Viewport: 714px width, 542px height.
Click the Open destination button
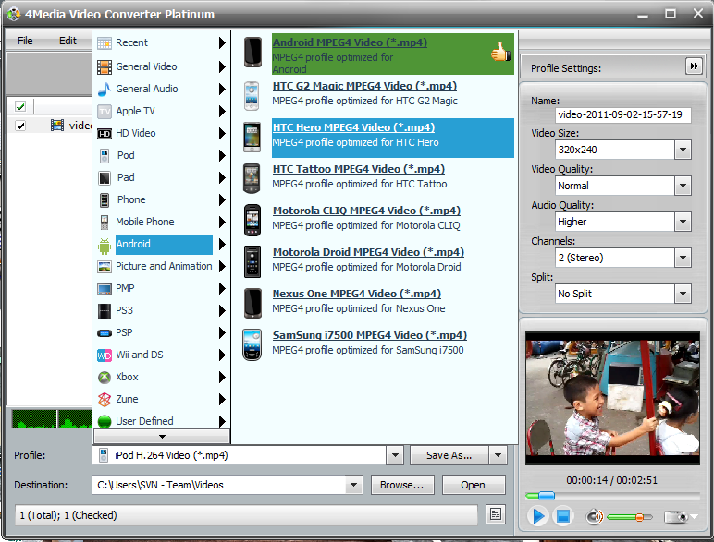coord(474,485)
